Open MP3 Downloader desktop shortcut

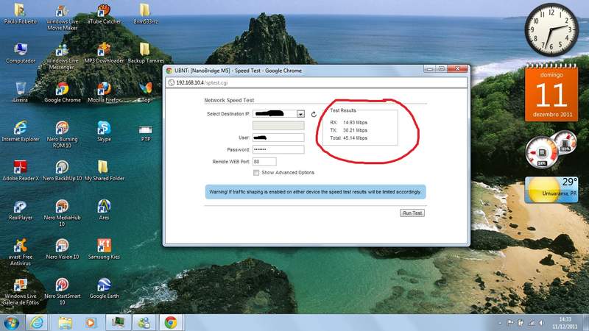(x=104, y=53)
